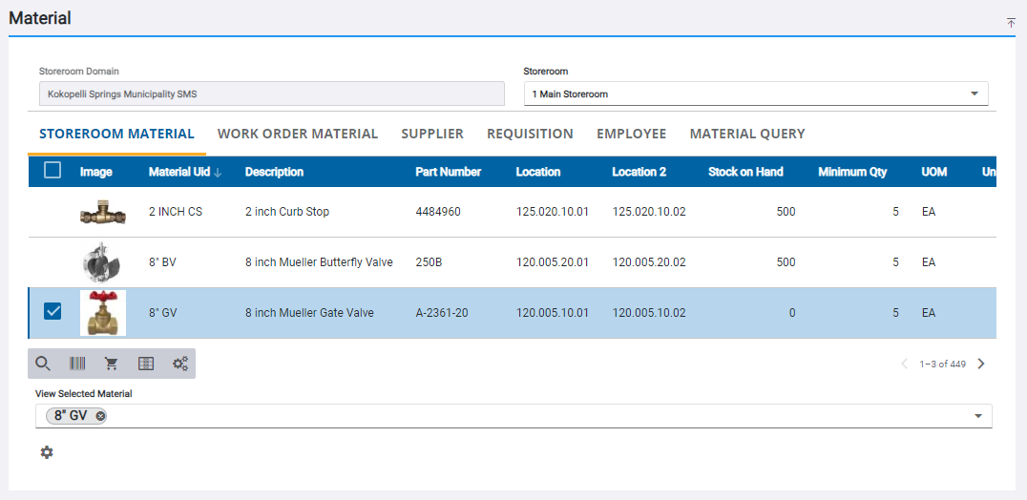The height and width of the screenshot is (500, 1027).
Task: Open the Supplier tab
Action: point(432,134)
